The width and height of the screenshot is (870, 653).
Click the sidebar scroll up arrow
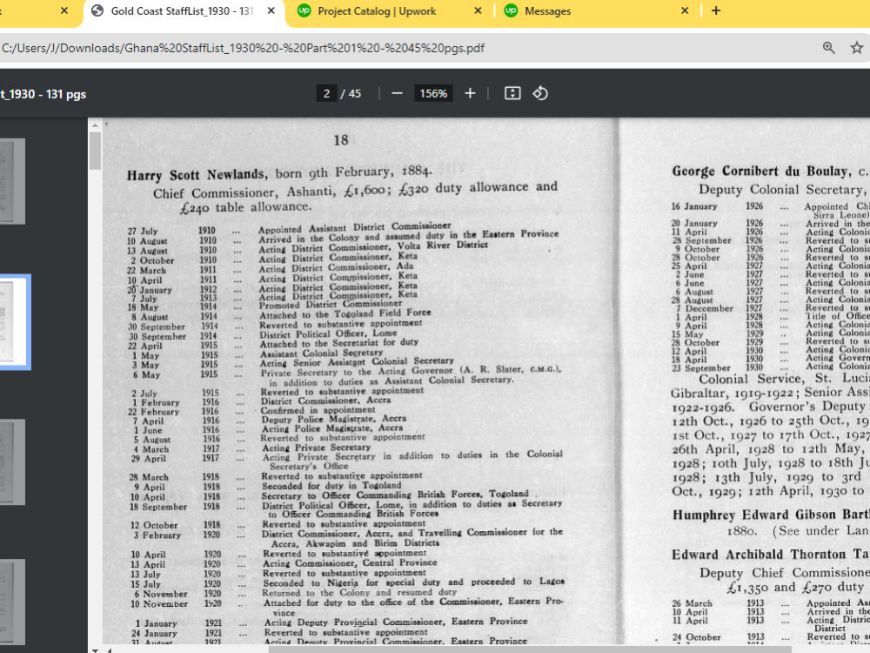pyautogui.click(x=95, y=125)
